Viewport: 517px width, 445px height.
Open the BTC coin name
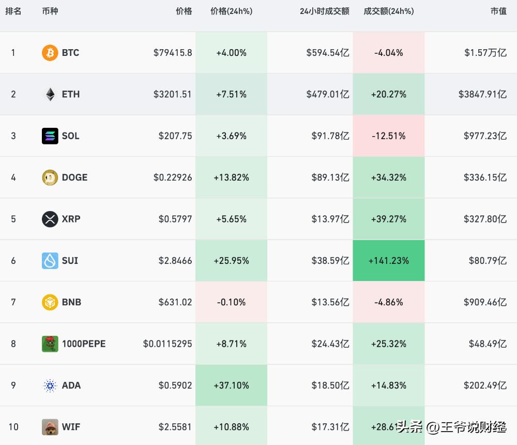tap(70, 53)
